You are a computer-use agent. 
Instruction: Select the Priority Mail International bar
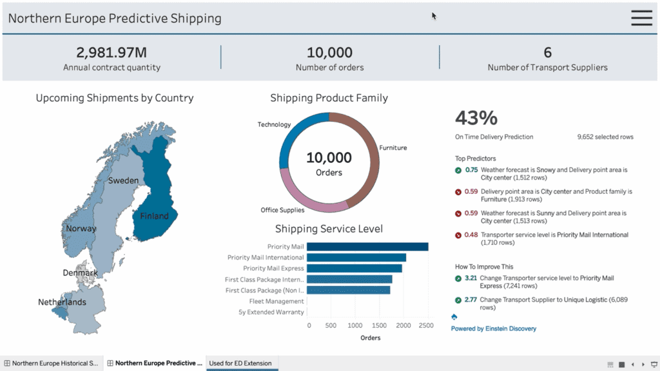click(x=356, y=258)
